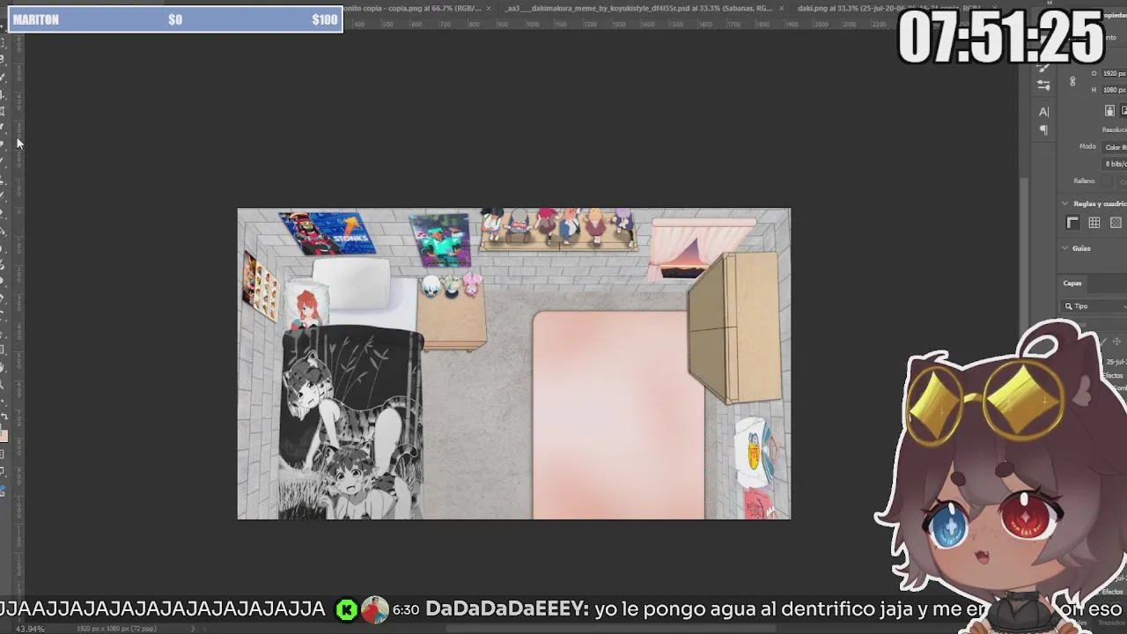Viewport: 1127px width, 634px height.
Task: Click the zoom percentage field in status bar
Action: coord(31,629)
